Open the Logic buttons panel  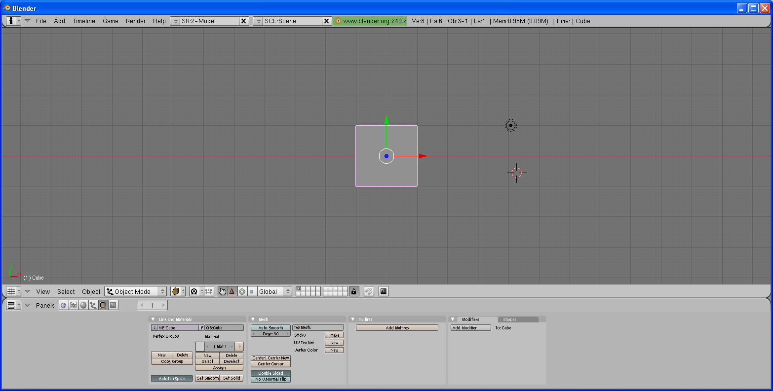point(64,305)
